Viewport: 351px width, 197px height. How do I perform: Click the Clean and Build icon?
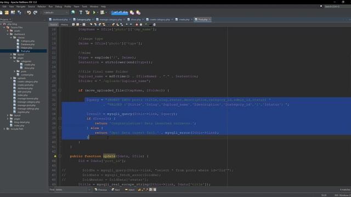point(88,13)
